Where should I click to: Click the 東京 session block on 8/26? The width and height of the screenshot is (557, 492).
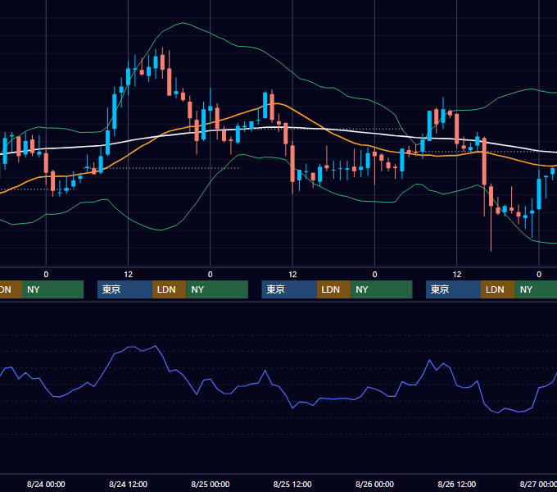[453, 289]
